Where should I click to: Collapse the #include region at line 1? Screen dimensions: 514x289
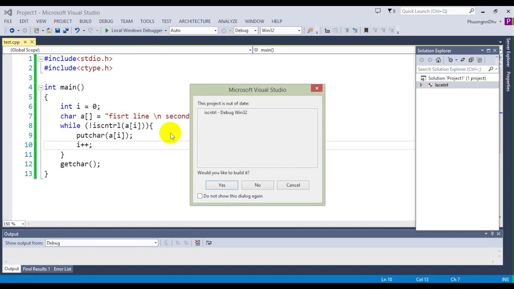(41, 59)
